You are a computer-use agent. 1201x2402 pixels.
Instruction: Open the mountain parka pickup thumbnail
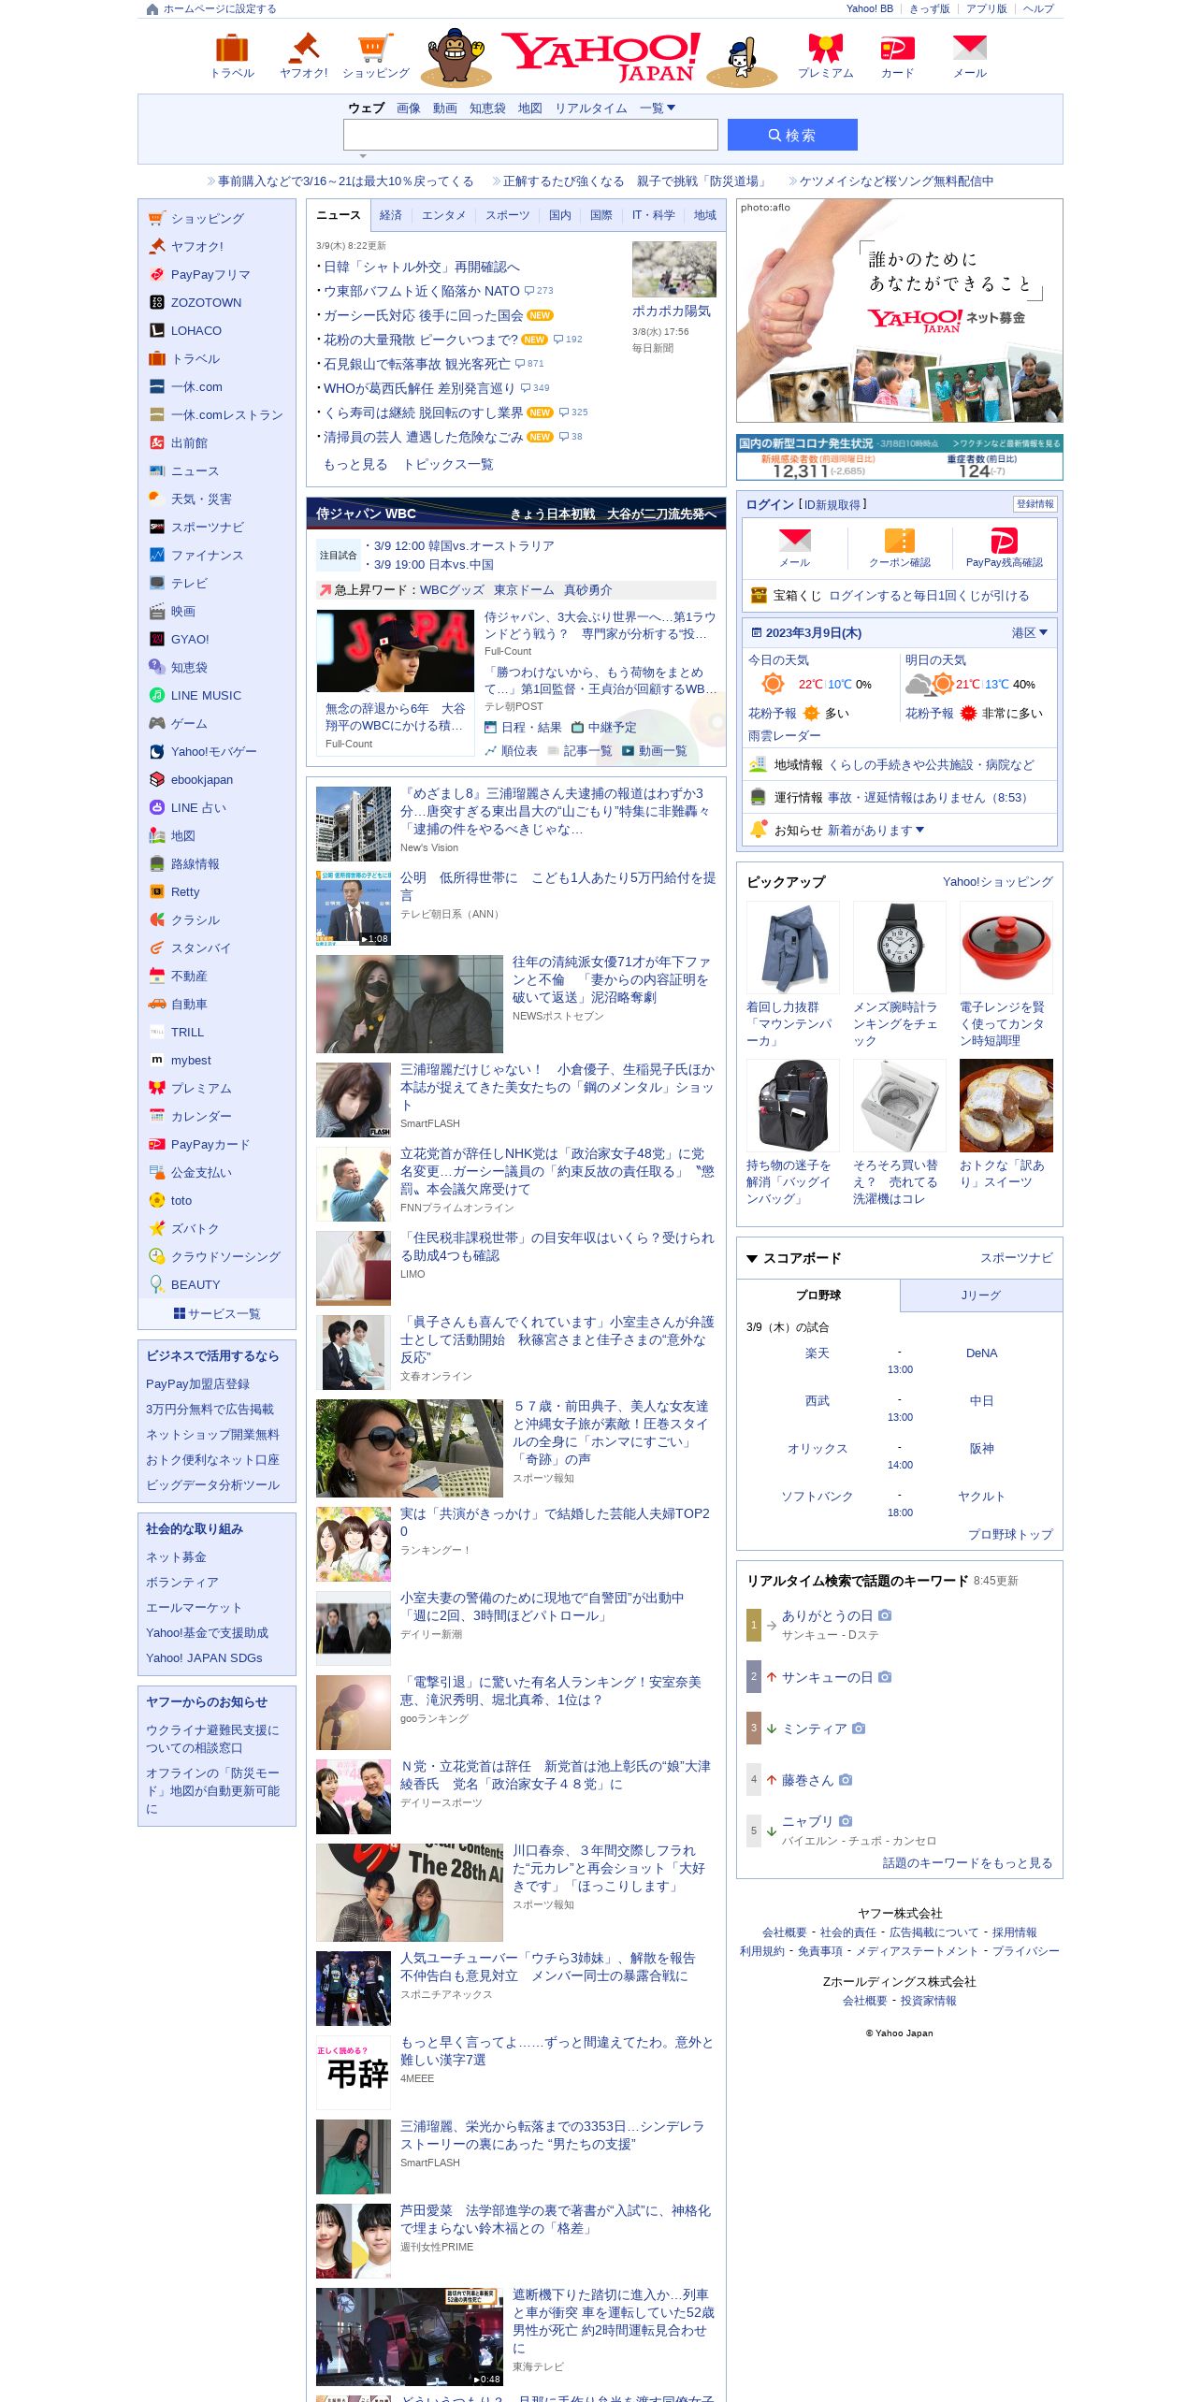793,947
